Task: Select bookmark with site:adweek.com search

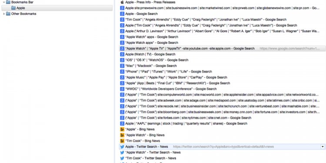Action: [223, 100]
